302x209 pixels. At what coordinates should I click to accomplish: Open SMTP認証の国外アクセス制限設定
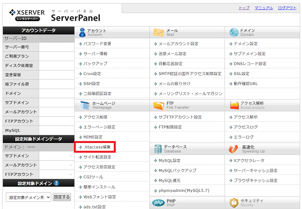[x=190, y=74]
